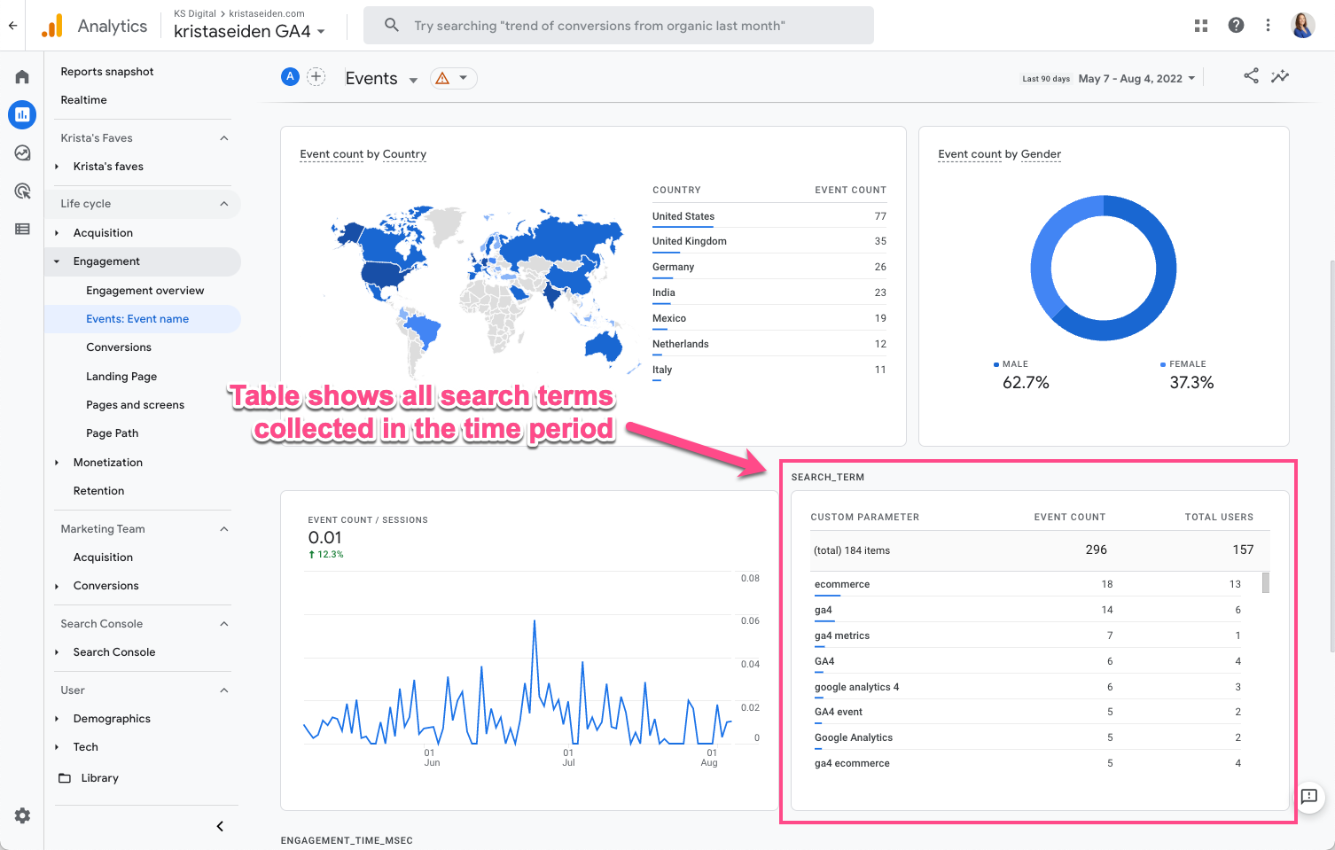Expand the Tech tree item
Screen dimensions: 1335x850
coord(57,747)
